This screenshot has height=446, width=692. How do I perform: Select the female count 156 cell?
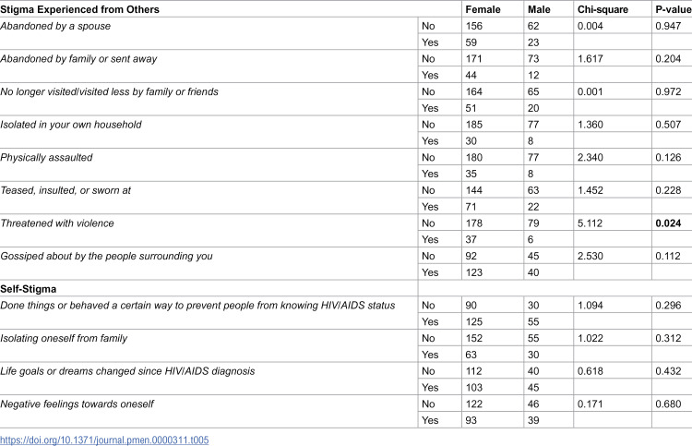[x=474, y=26]
